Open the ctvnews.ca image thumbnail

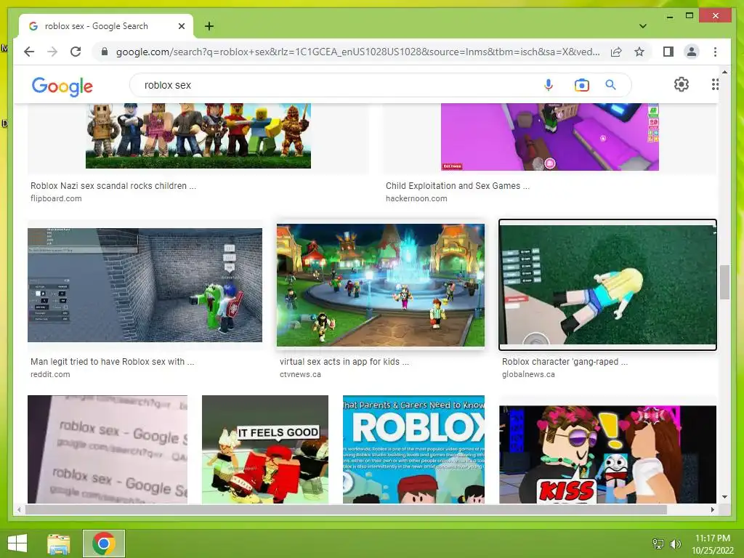tap(381, 285)
